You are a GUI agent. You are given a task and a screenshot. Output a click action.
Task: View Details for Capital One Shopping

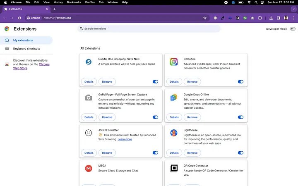[x=89, y=81]
